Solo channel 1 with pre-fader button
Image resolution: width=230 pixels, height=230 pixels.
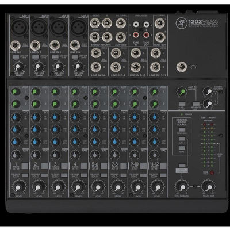point(25,175)
